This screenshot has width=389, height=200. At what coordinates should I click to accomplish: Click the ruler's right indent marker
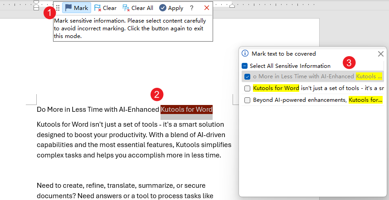point(232,5)
